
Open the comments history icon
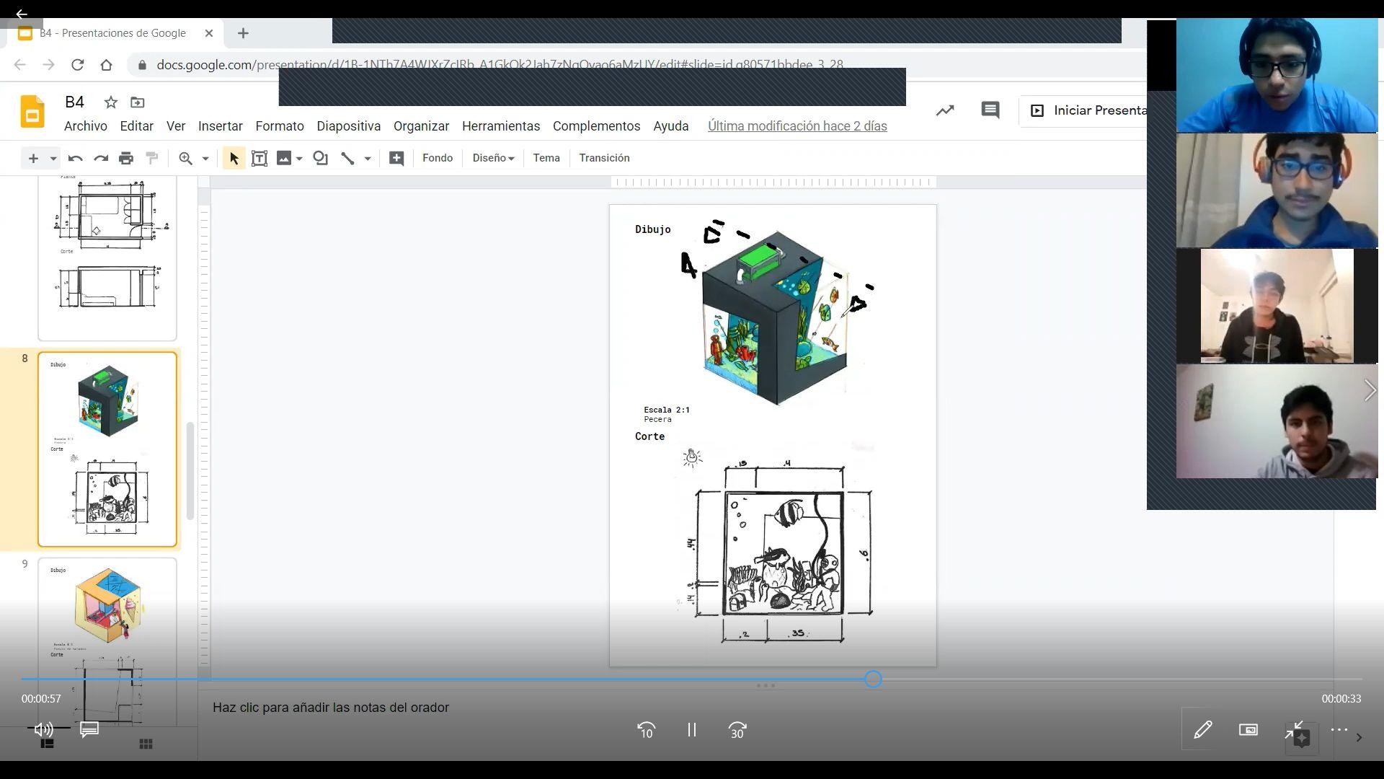tap(990, 110)
